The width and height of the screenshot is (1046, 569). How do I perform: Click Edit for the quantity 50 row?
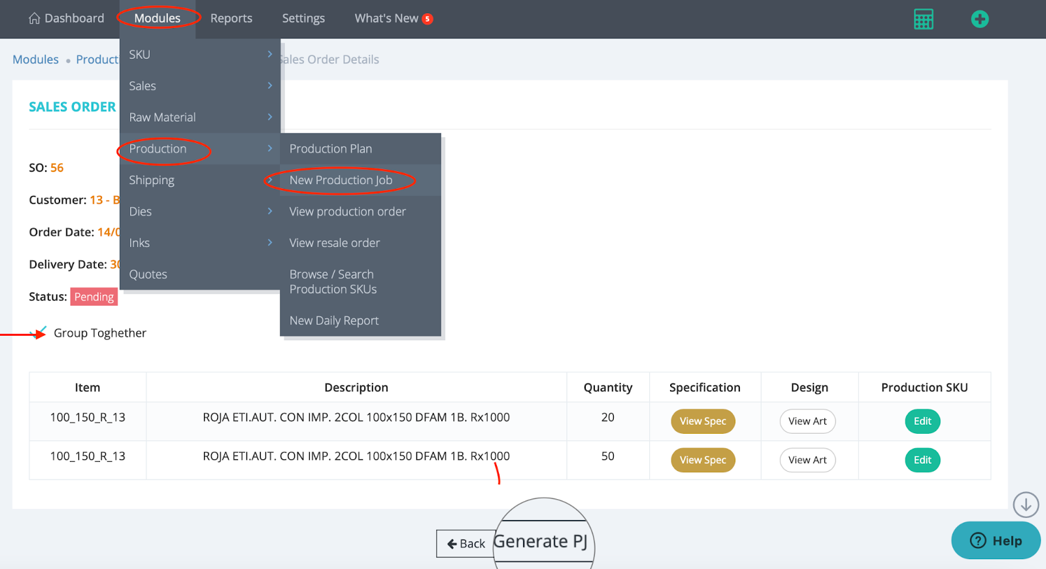point(922,460)
